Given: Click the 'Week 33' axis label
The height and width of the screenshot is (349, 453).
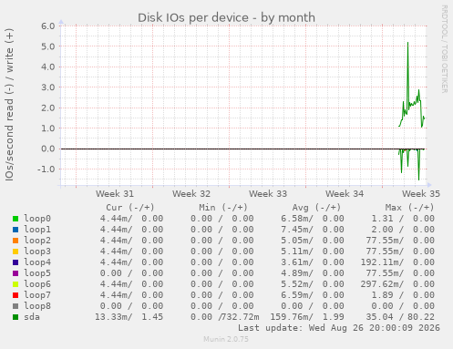Looking at the screenshot, I should click(268, 194).
